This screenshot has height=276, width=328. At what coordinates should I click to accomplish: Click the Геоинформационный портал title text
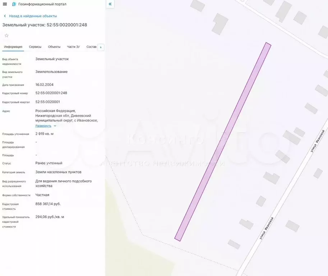click(42, 4)
